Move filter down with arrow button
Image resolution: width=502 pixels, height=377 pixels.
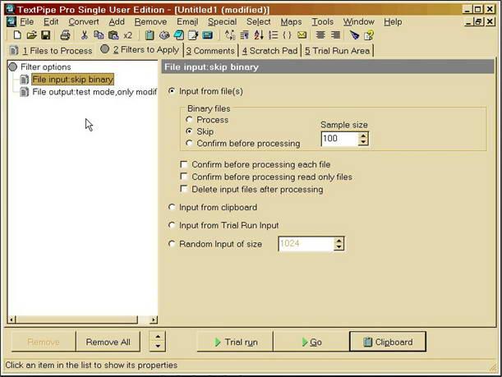point(158,346)
